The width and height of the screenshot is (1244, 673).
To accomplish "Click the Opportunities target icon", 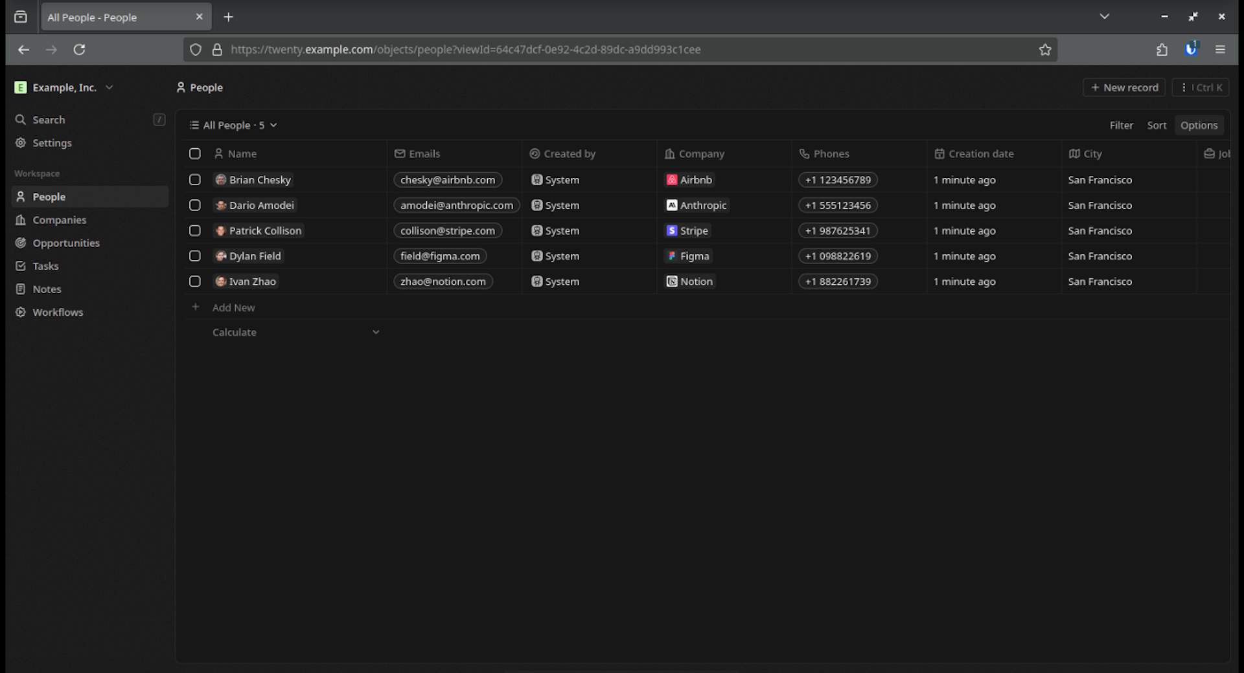I will (x=21, y=243).
